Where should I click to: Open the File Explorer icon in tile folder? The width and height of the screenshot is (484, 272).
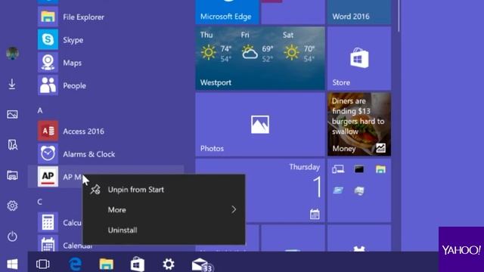pos(380,169)
